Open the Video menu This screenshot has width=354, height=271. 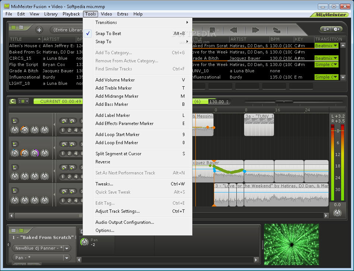coord(106,14)
